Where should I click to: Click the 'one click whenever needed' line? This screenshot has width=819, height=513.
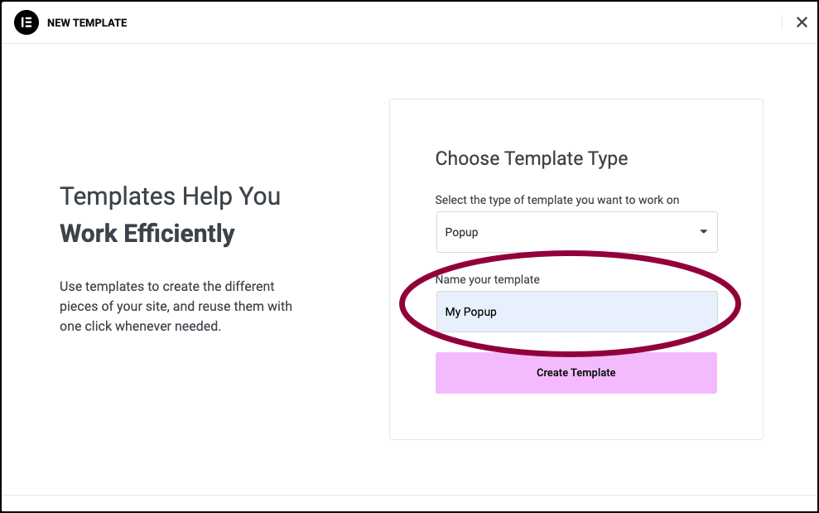[140, 327]
